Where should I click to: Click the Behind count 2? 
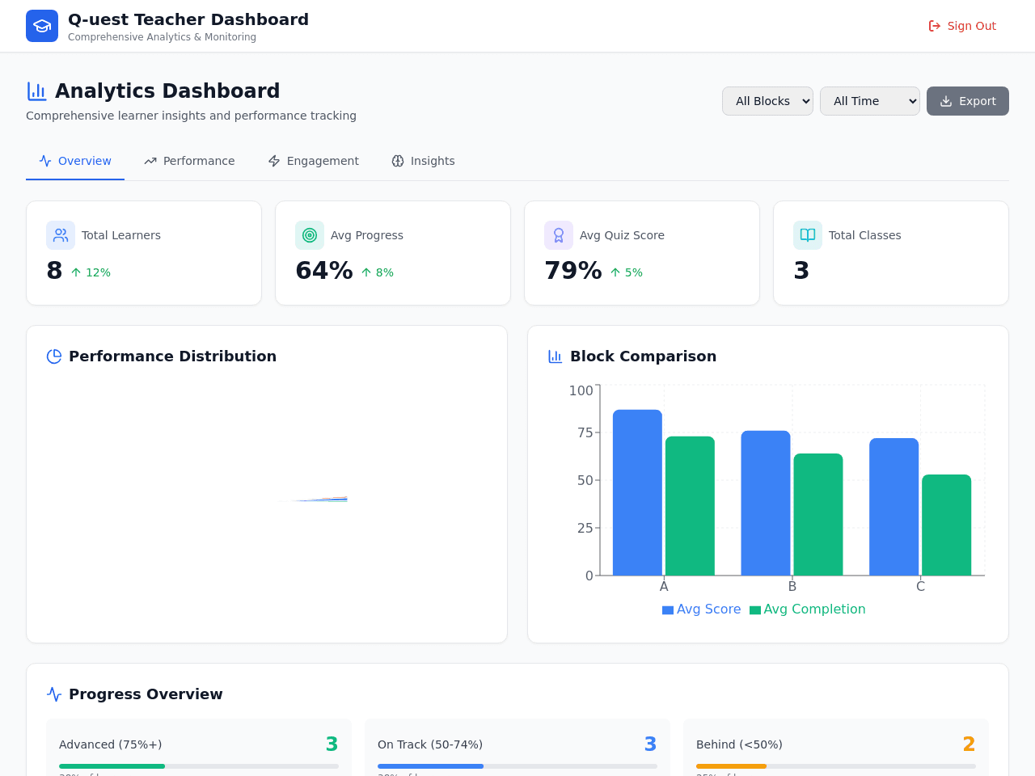coord(969,744)
